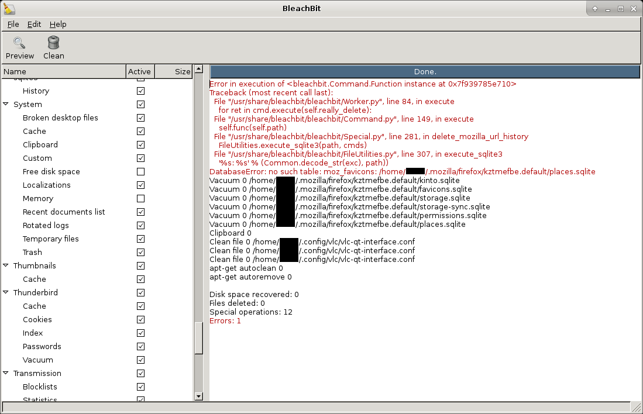Enable the Memory checkbox under System
Image resolution: width=643 pixels, height=414 pixels.
pyautogui.click(x=140, y=198)
